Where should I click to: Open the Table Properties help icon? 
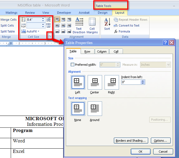(165, 43)
